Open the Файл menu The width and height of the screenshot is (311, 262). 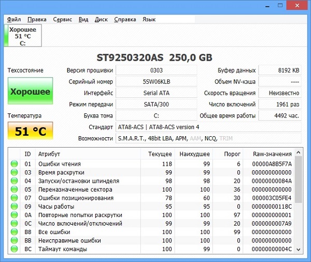[14, 20]
